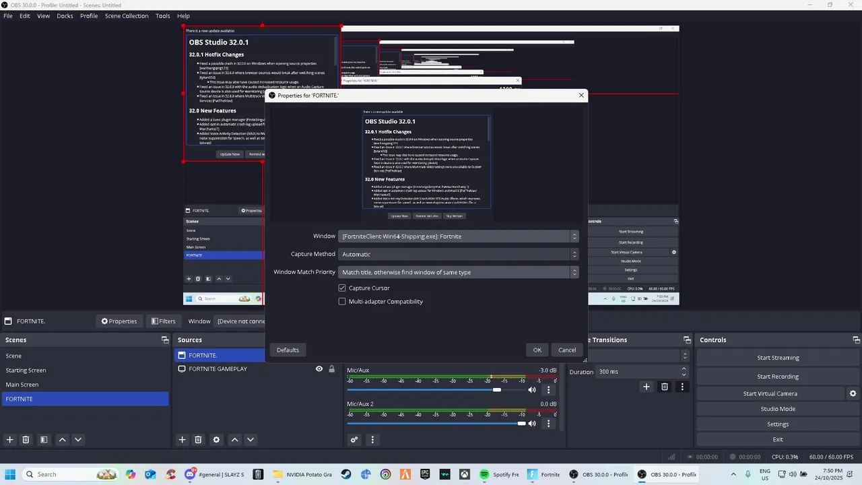The image size is (862, 485).
Task: Toggle Capture Cursor checkbox
Action: pos(342,288)
